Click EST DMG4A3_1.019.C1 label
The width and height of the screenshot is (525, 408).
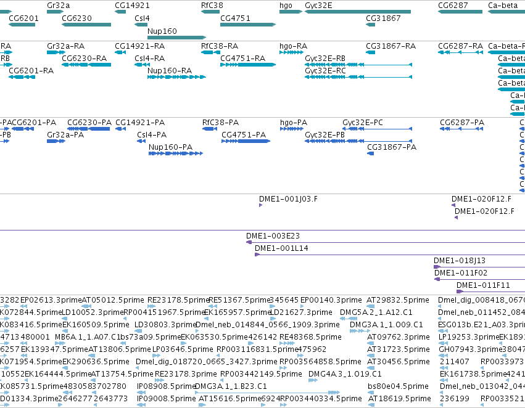(345, 374)
